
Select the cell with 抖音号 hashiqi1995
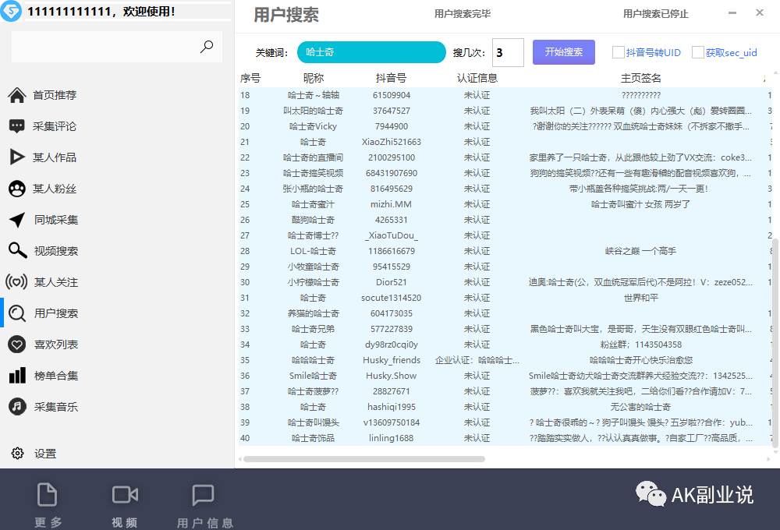pyautogui.click(x=392, y=407)
